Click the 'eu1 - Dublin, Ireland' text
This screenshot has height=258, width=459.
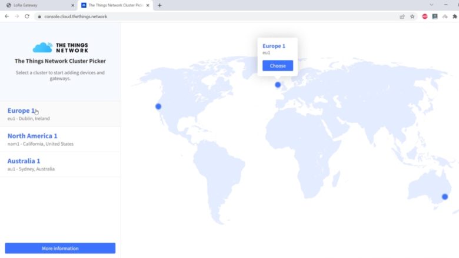[29, 119]
